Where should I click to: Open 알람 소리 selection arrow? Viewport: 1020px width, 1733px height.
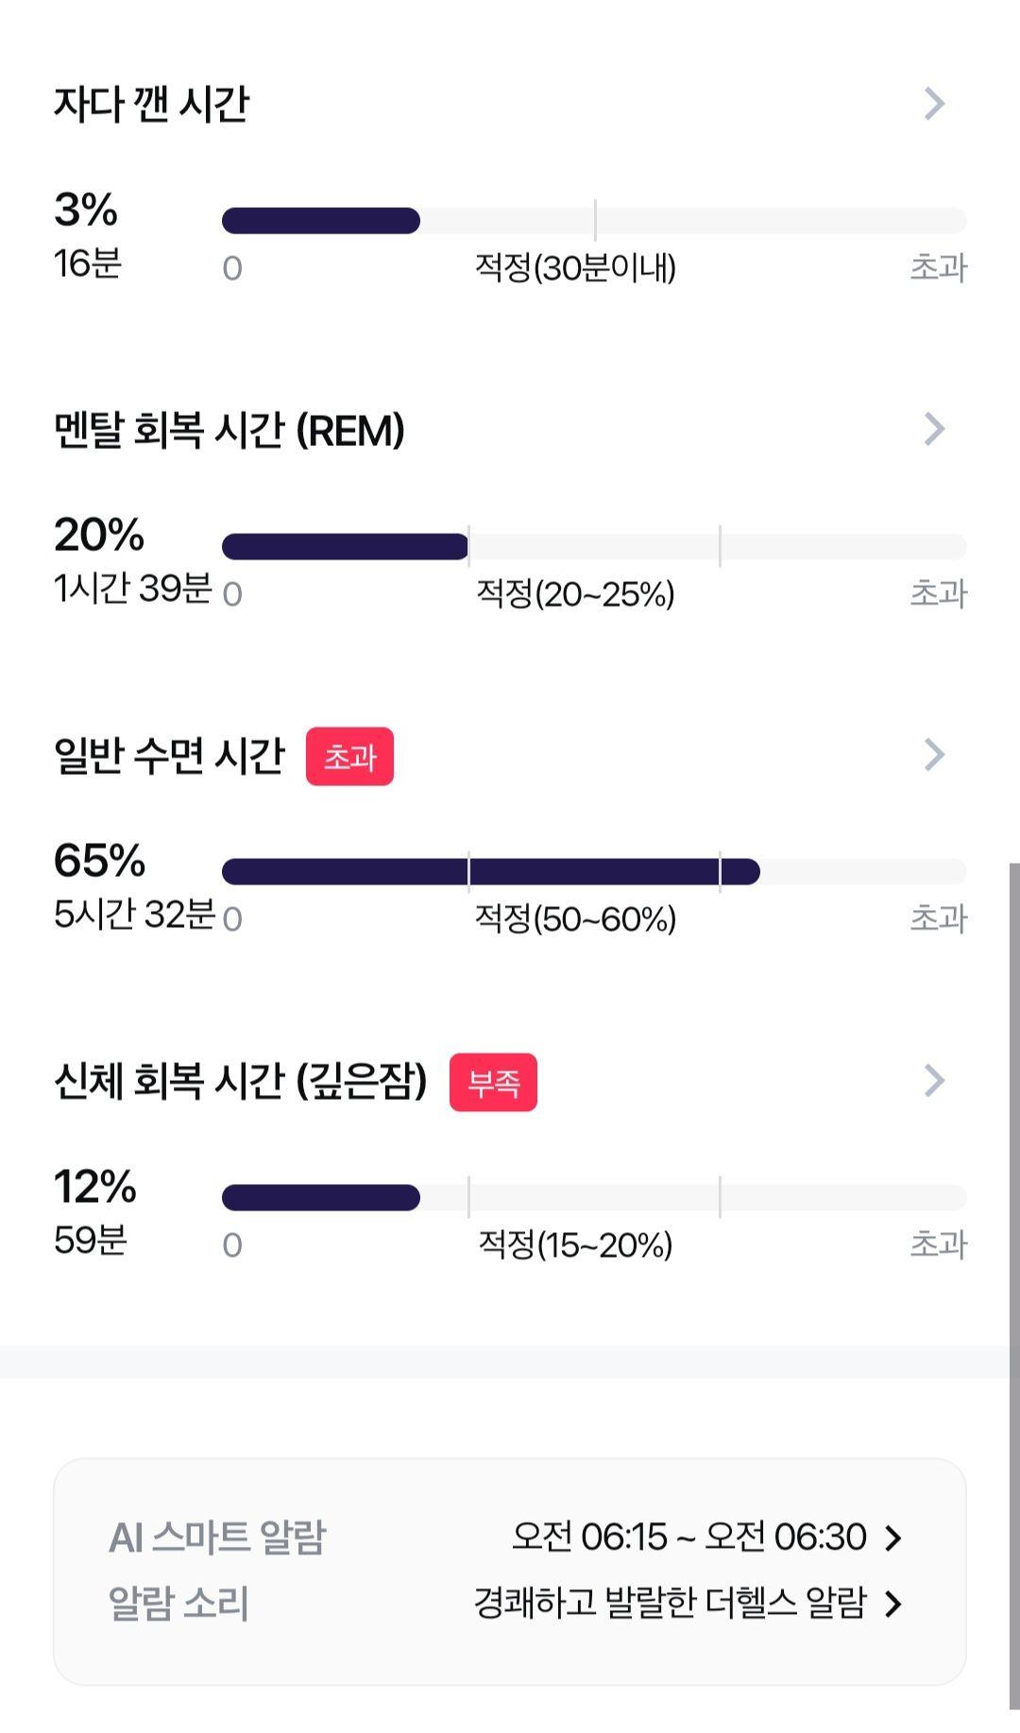coord(892,1604)
